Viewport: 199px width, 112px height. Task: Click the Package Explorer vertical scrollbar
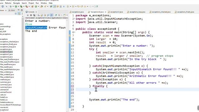[x=23, y=42]
